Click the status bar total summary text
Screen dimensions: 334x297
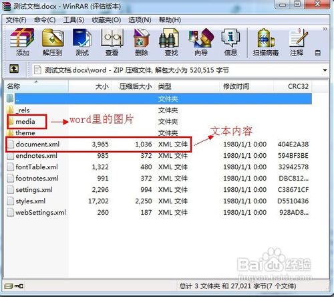238,286
